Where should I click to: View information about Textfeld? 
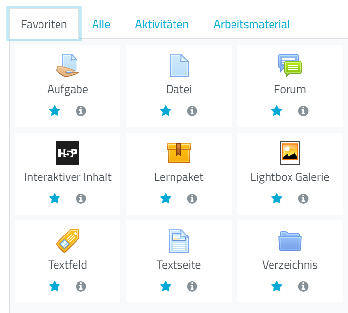[x=81, y=286]
